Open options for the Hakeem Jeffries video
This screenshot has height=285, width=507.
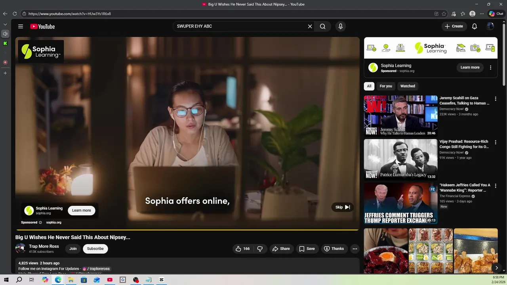pos(495,186)
